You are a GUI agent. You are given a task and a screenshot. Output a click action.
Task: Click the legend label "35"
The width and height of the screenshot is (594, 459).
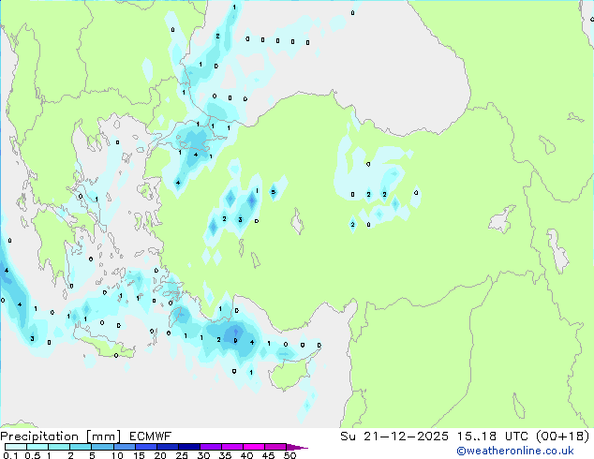tap(225, 455)
